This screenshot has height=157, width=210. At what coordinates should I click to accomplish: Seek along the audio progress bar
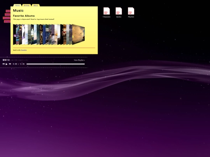(x=56, y=64)
